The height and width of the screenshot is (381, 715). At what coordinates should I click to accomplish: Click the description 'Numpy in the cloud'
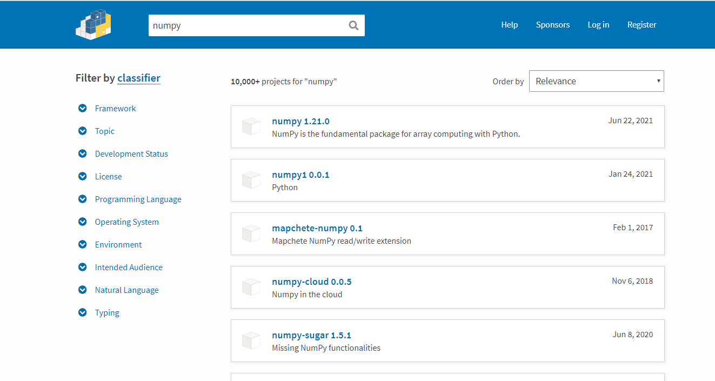coord(307,294)
